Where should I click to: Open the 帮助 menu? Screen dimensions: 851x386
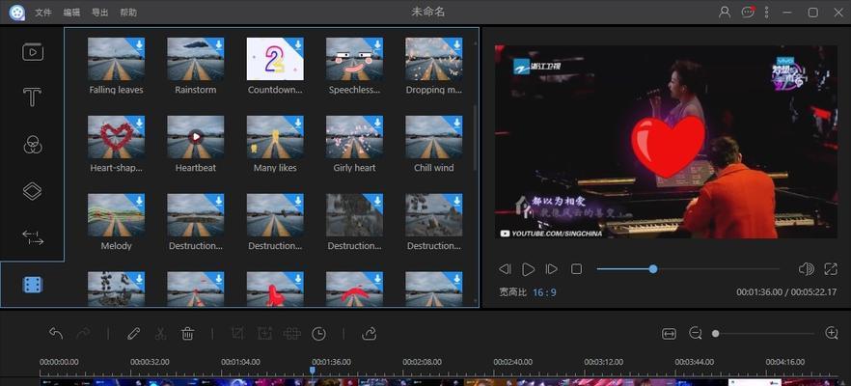[x=128, y=12]
